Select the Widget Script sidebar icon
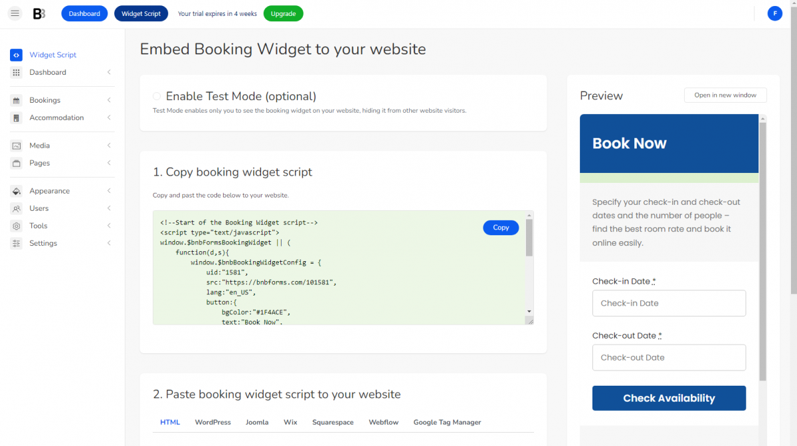Screen dimensions: 797x446 16,55
